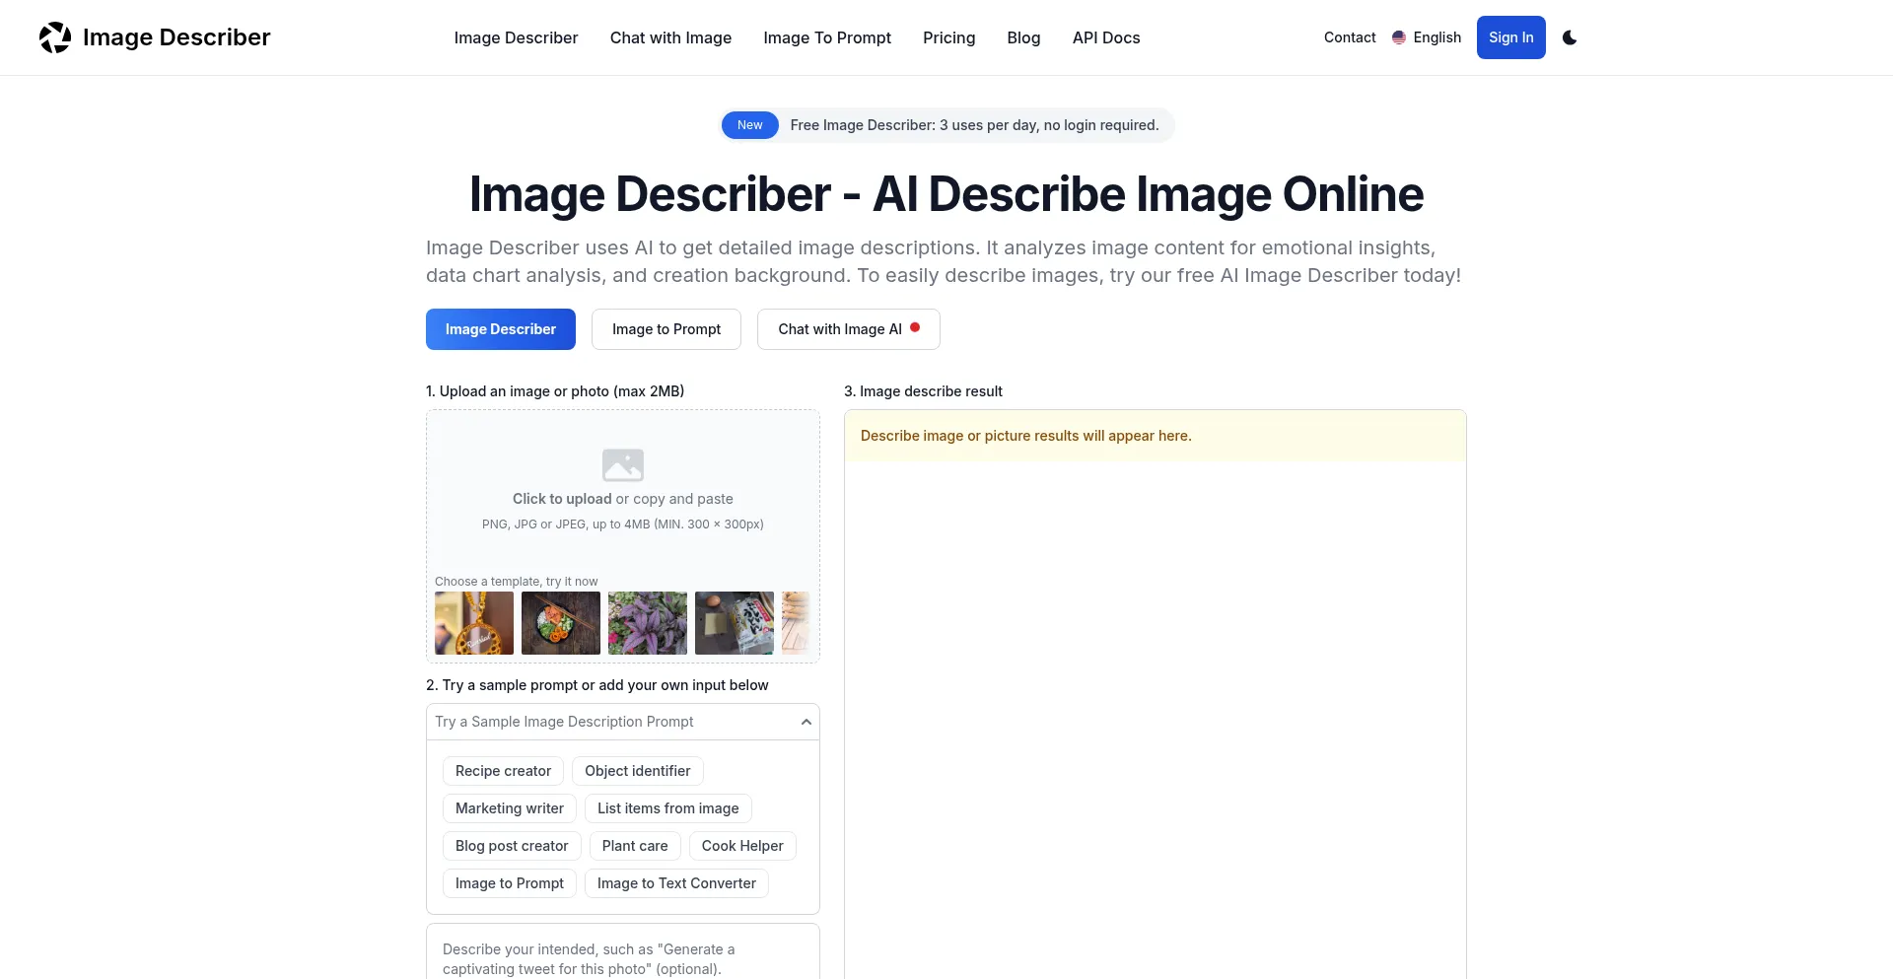Viewport: 1893px width, 979px height.
Task: Select the Recipe creator sample prompt
Action: [503, 771]
